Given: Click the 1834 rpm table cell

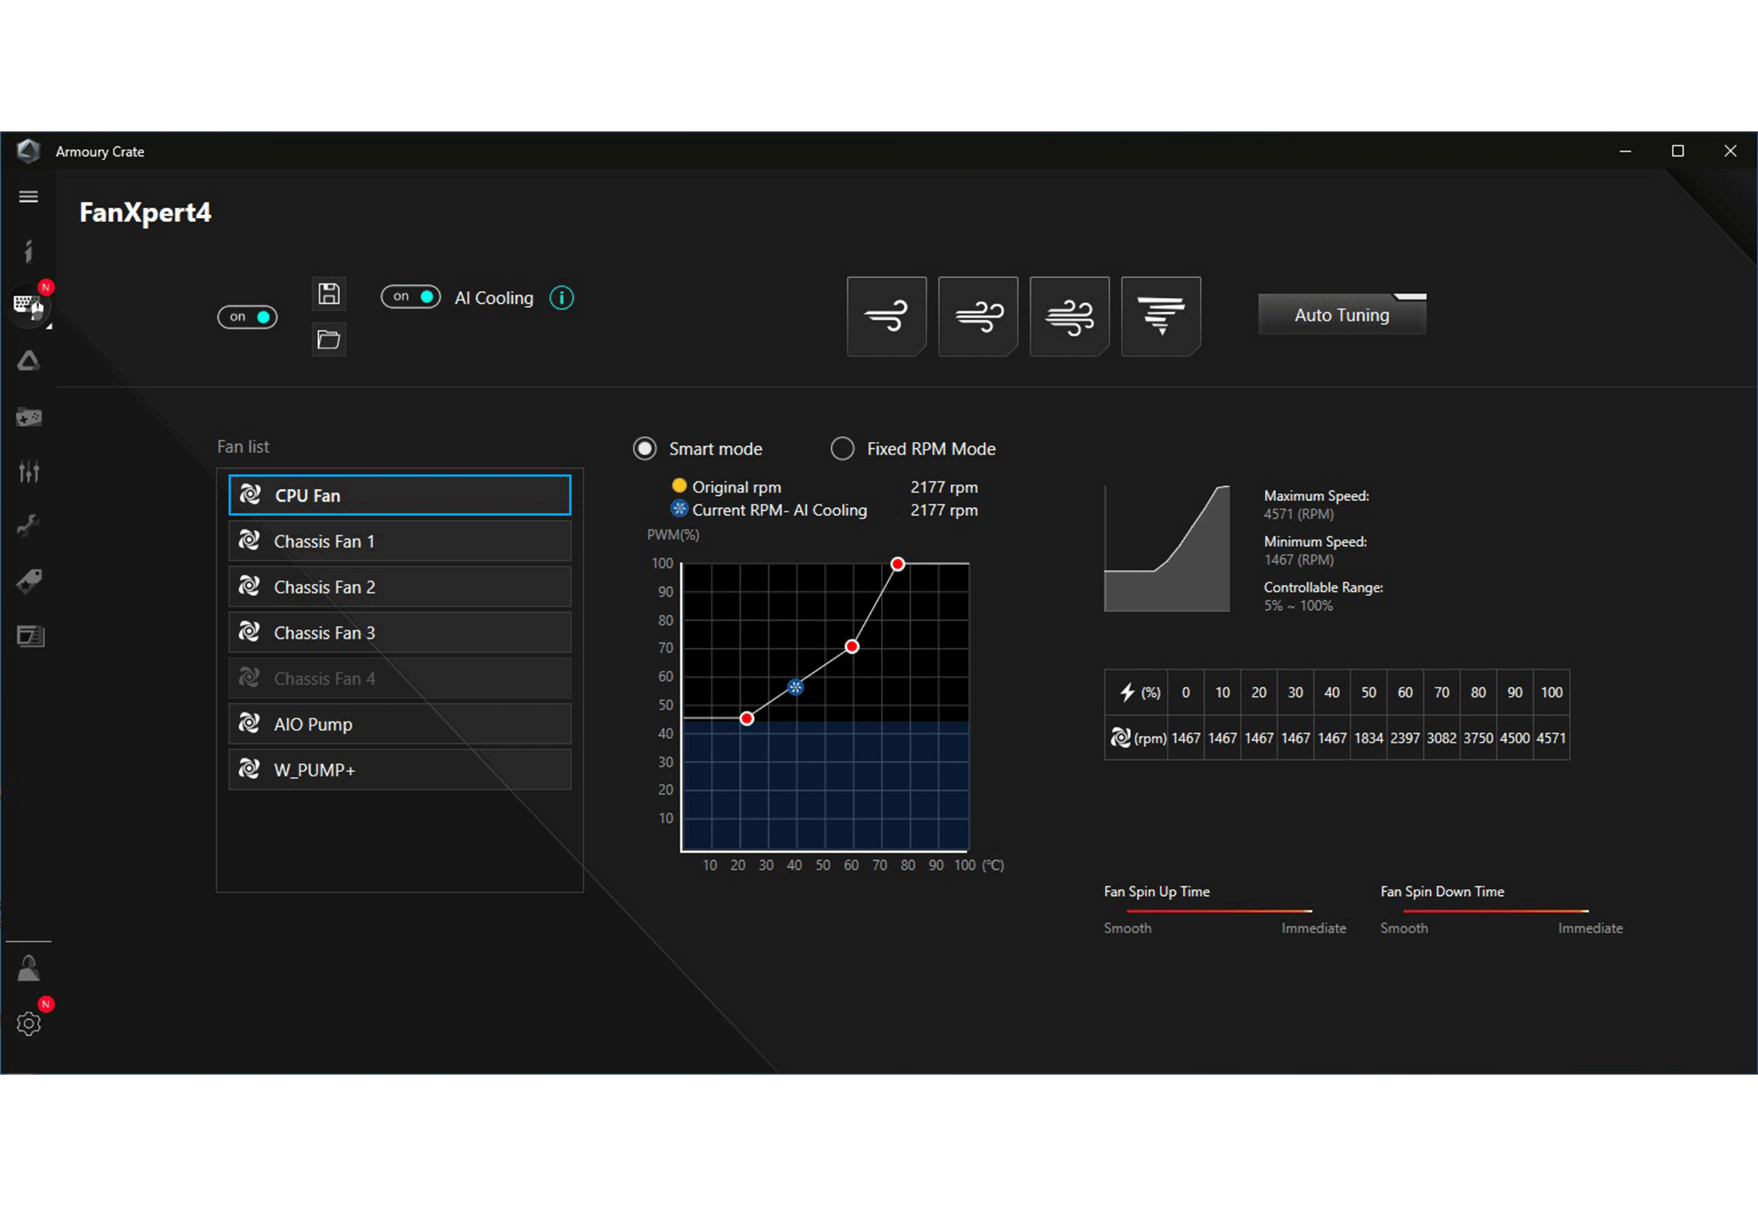Looking at the screenshot, I should (1368, 738).
